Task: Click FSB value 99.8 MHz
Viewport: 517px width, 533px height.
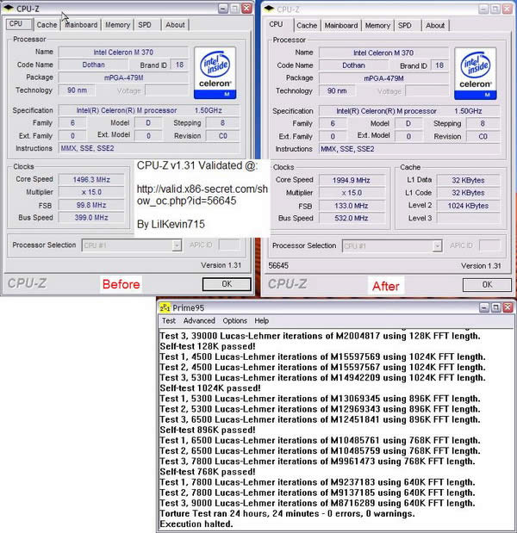Action: [91, 205]
